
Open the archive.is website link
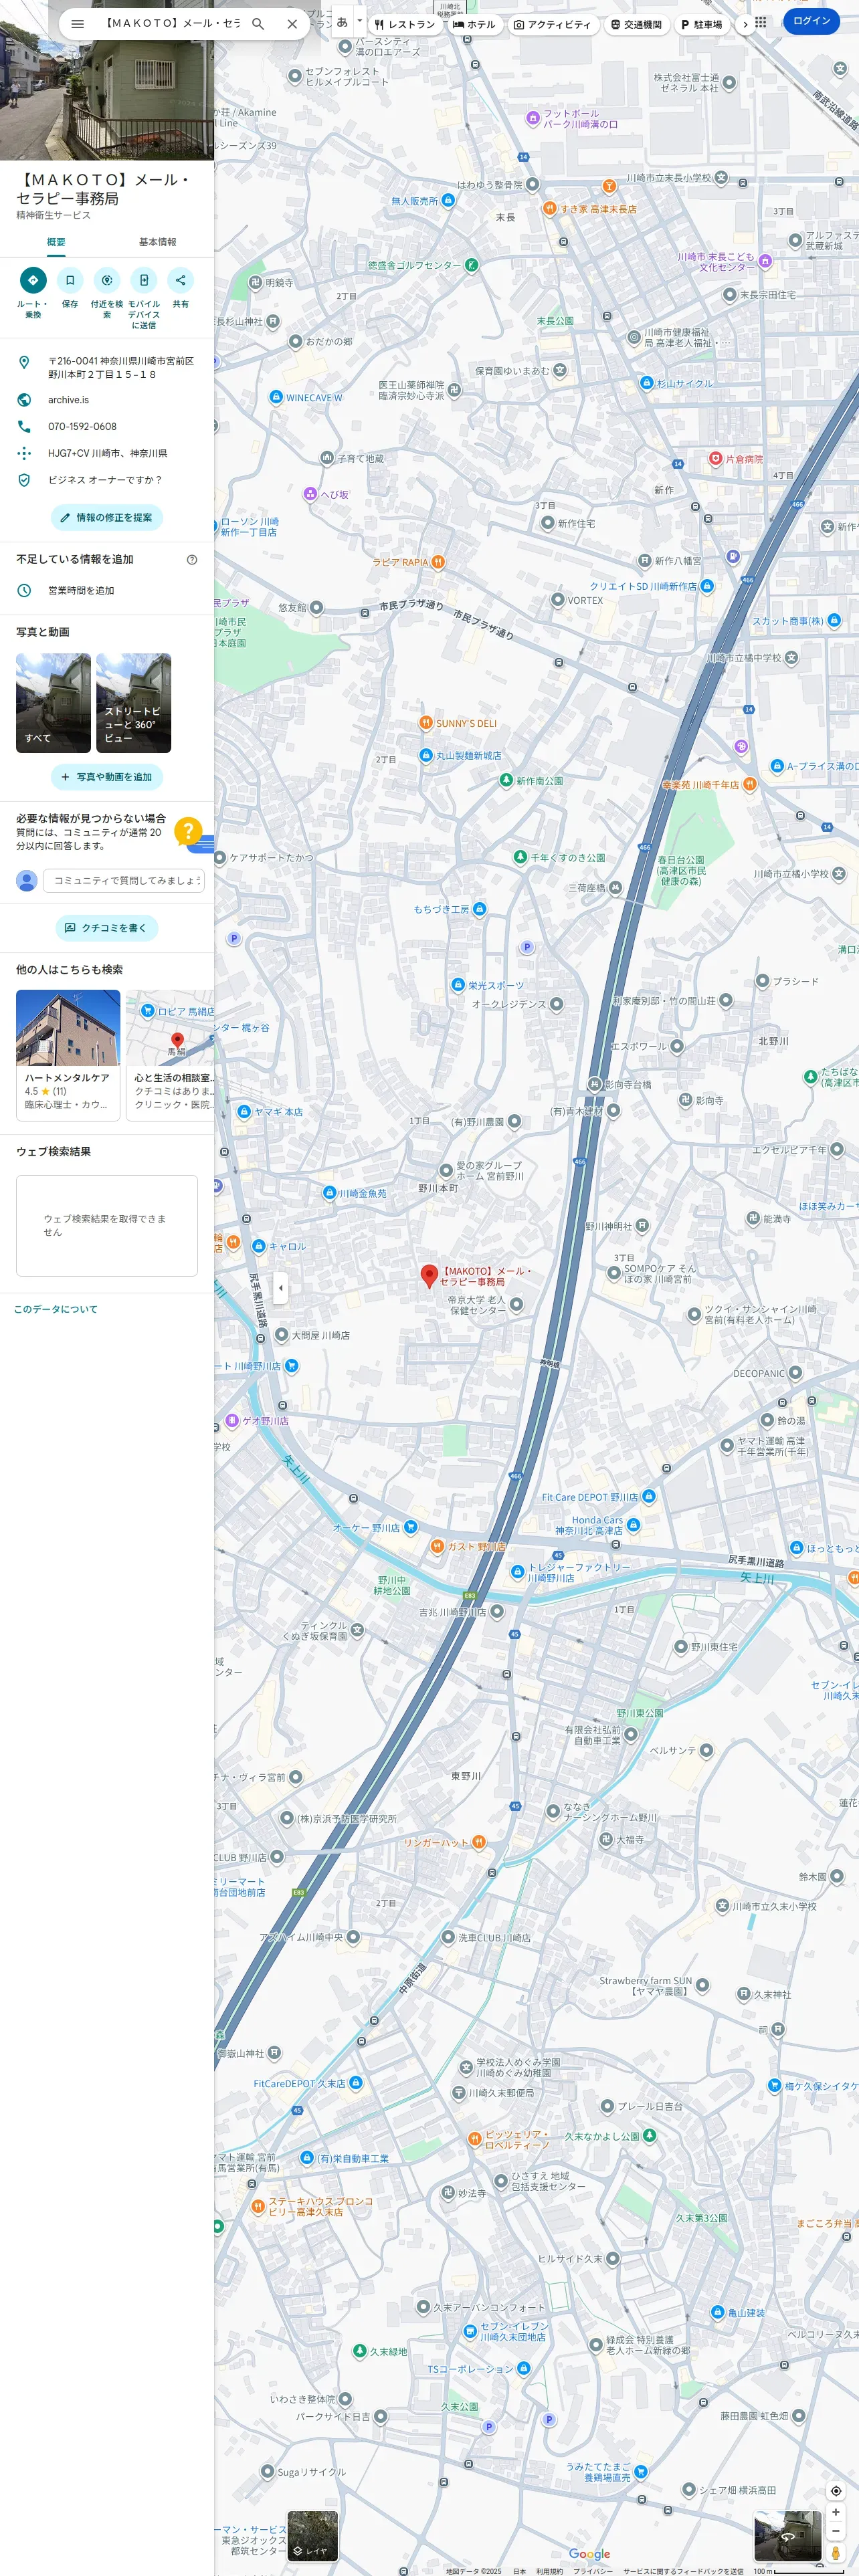[107, 400]
